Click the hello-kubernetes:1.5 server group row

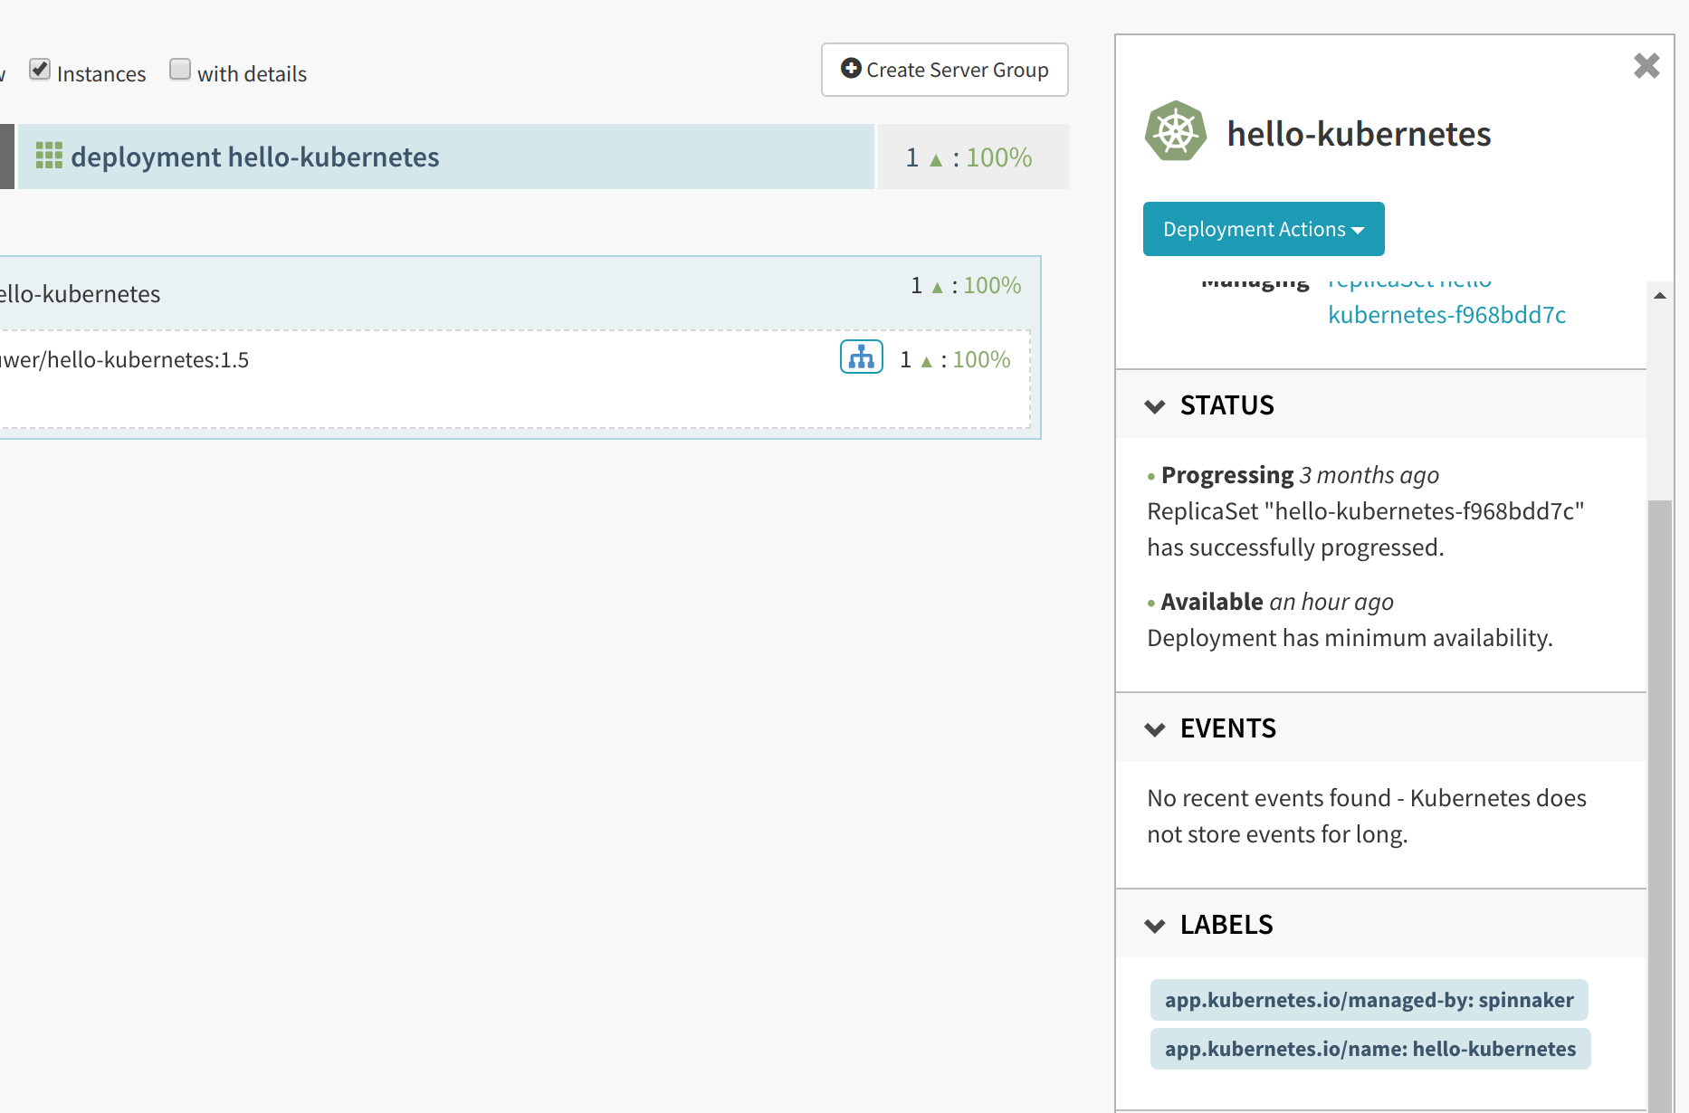(513, 378)
